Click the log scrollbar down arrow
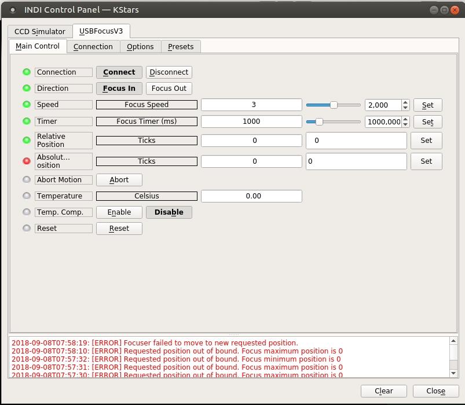Image resolution: width=465 pixels, height=405 pixels. coord(453,373)
